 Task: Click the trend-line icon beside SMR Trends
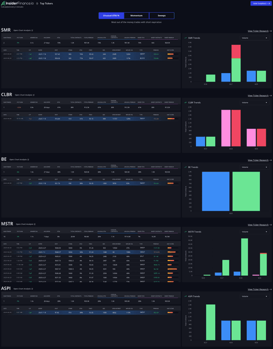pyautogui.click(x=186, y=38)
